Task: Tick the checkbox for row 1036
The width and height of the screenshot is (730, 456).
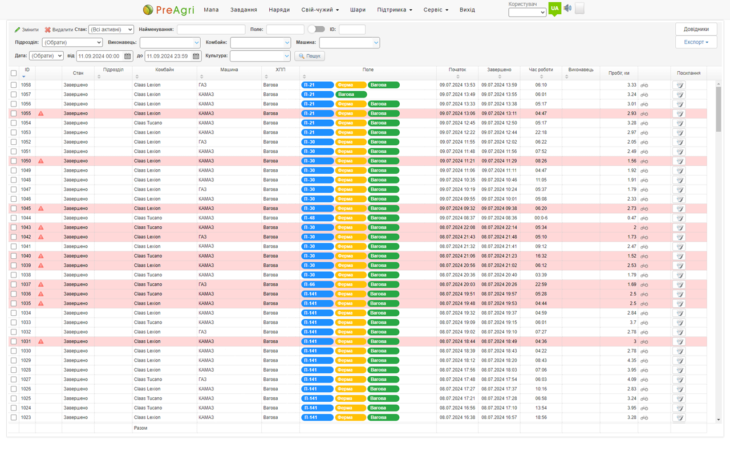Action: [14, 294]
